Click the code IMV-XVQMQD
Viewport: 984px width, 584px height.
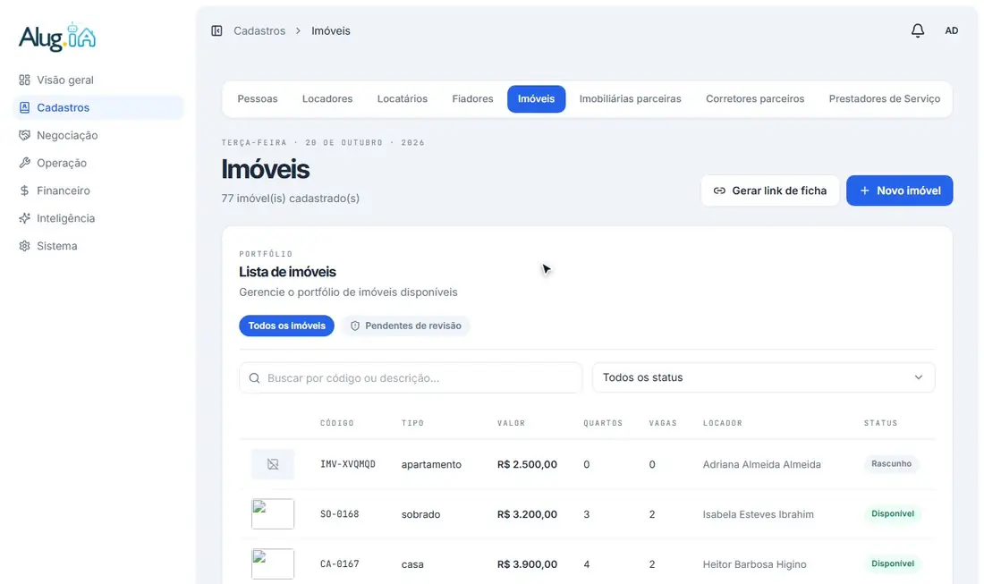pos(348,464)
